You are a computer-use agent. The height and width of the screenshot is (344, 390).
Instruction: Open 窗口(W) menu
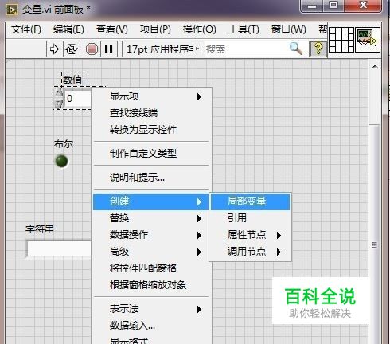289,29
